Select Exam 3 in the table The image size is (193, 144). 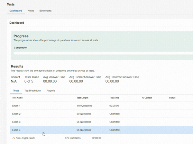coord(16,122)
